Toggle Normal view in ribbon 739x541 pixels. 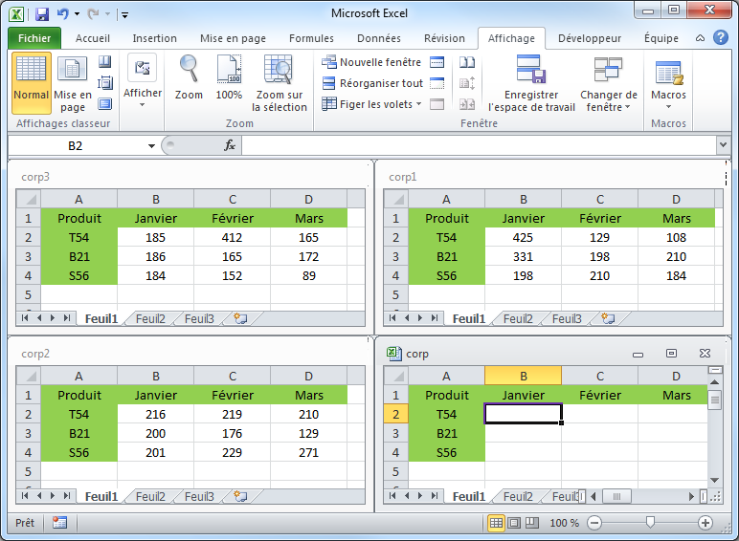(x=32, y=81)
